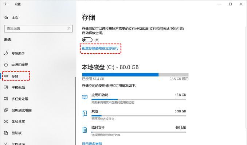Open the 电源和睡眠 settings page
This screenshot has height=145, width=247.
[x=20, y=65]
